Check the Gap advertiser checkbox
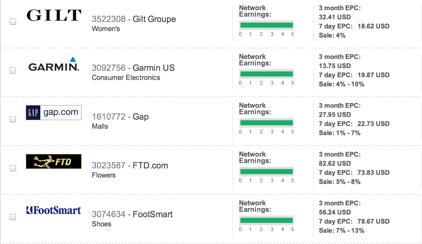Screen dimensions: 422x244 [13, 119]
